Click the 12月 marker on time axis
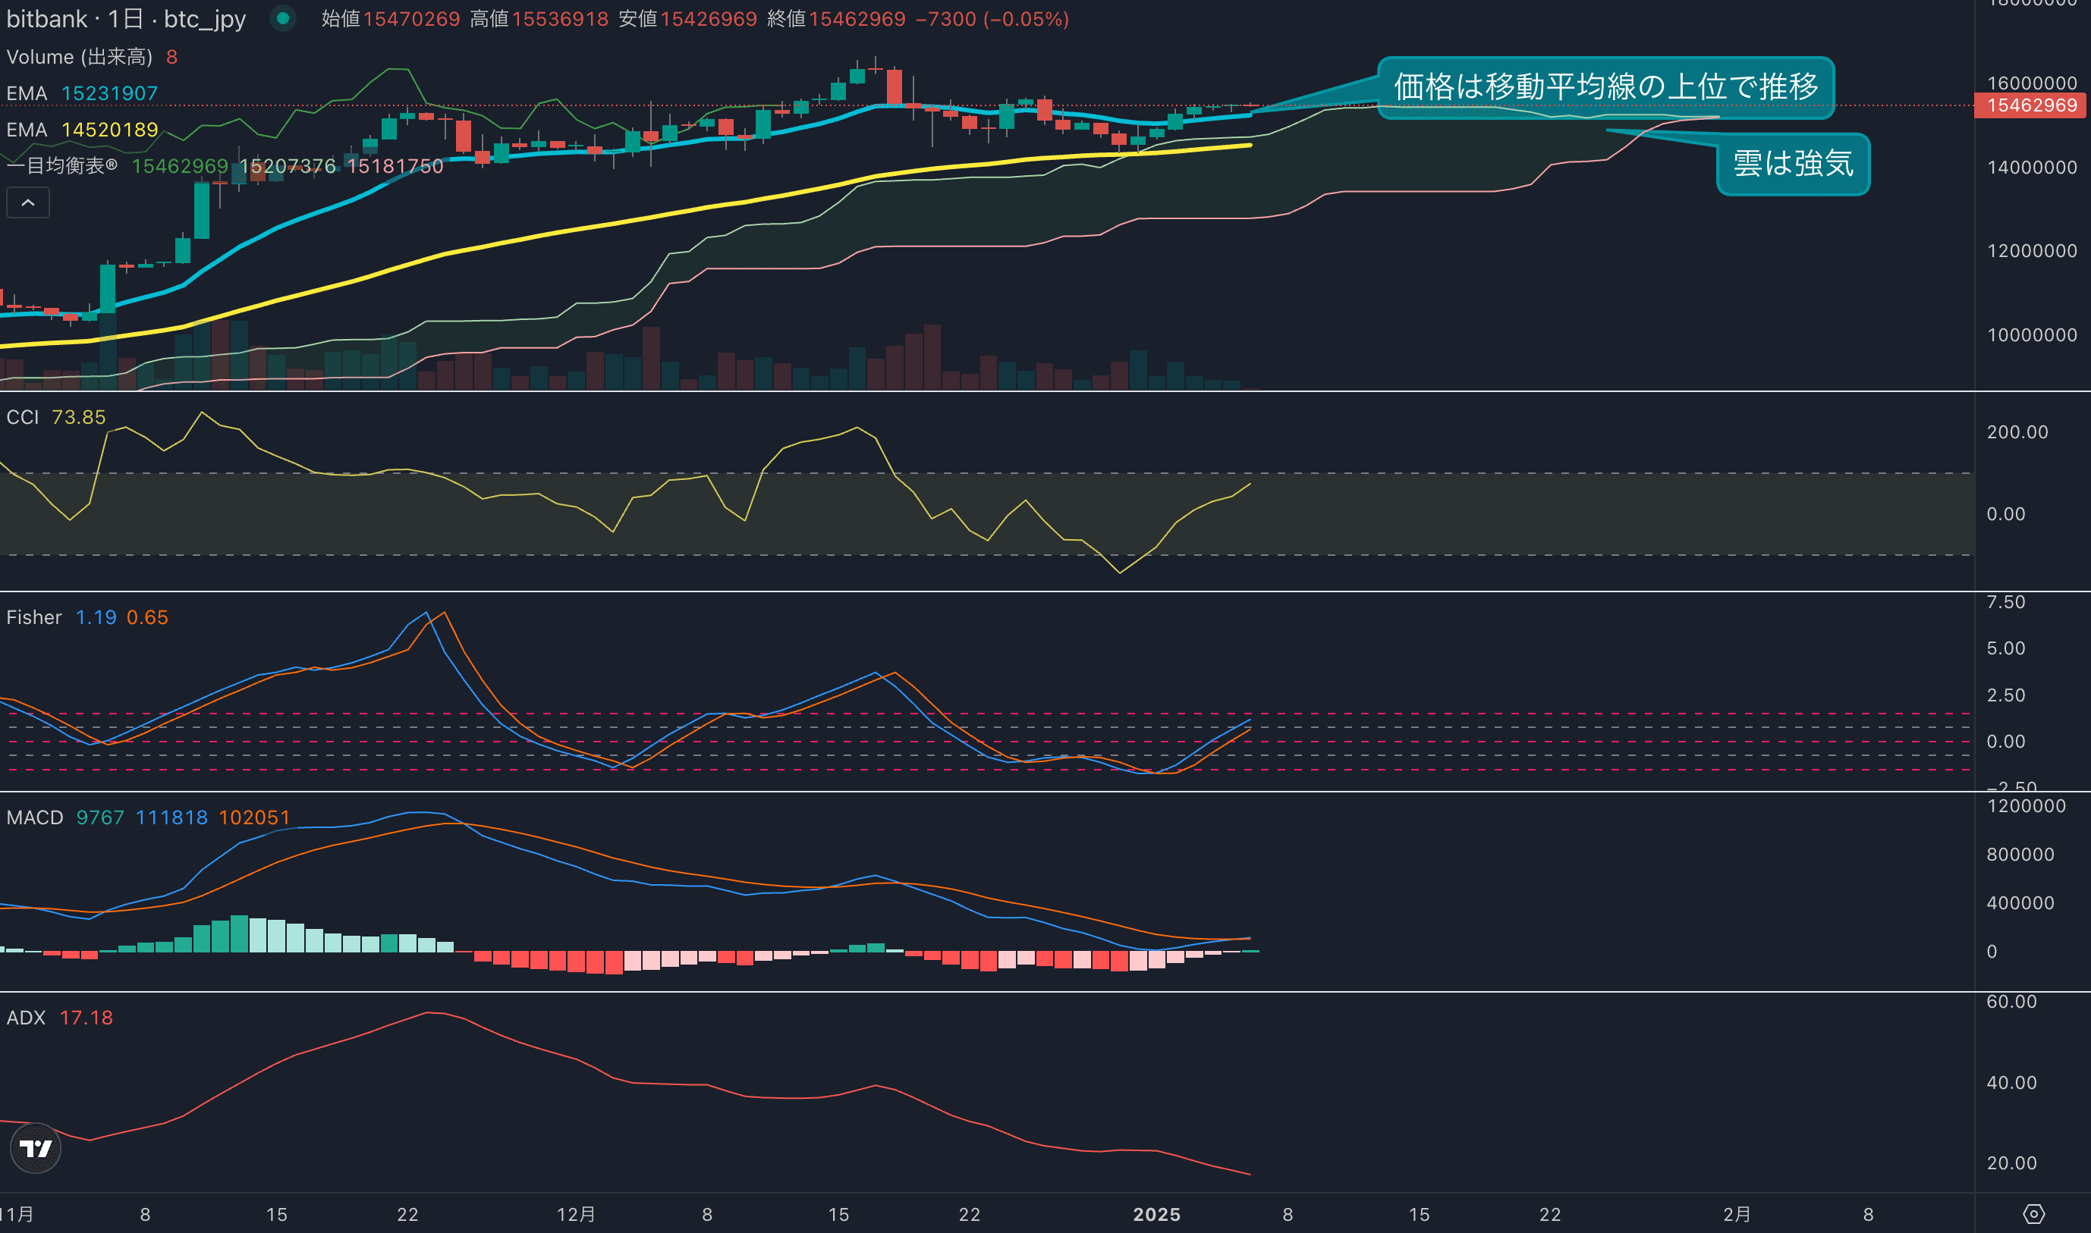Image resolution: width=2091 pixels, height=1233 pixels. coord(576,1215)
